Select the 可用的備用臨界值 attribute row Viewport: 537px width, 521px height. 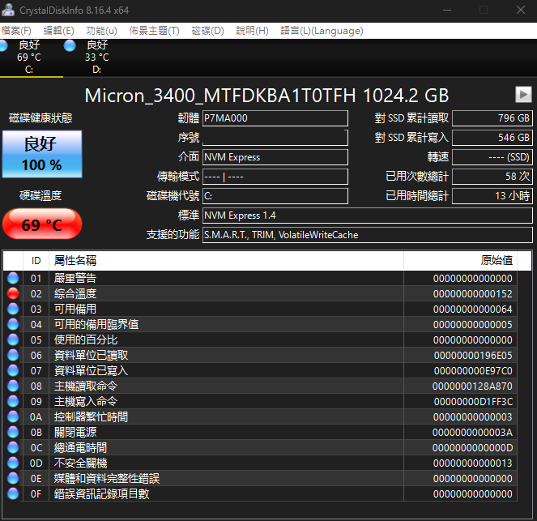(x=260, y=324)
